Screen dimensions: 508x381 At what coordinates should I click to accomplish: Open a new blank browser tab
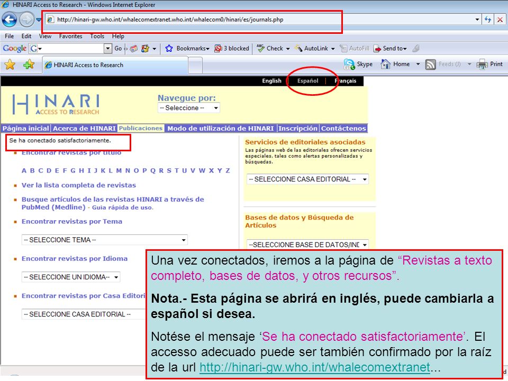click(x=195, y=65)
